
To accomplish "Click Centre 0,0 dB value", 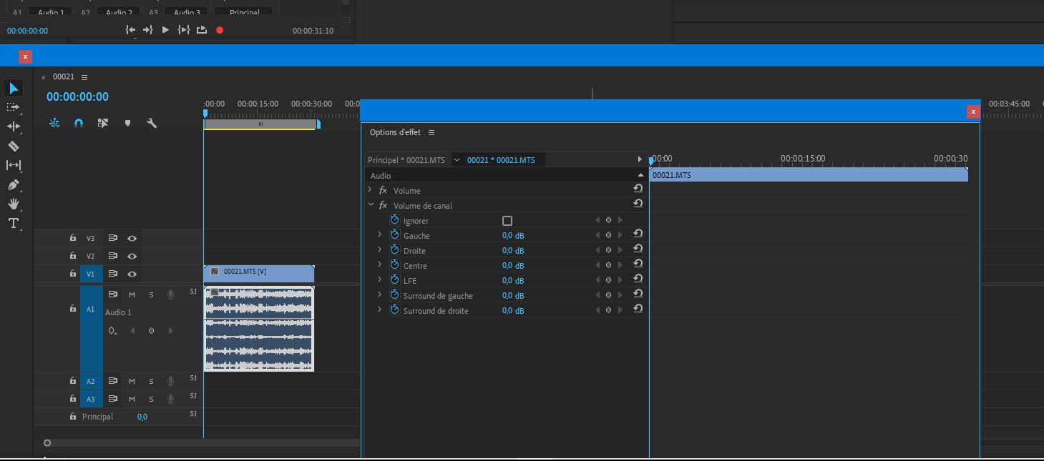I will click(x=513, y=266).
